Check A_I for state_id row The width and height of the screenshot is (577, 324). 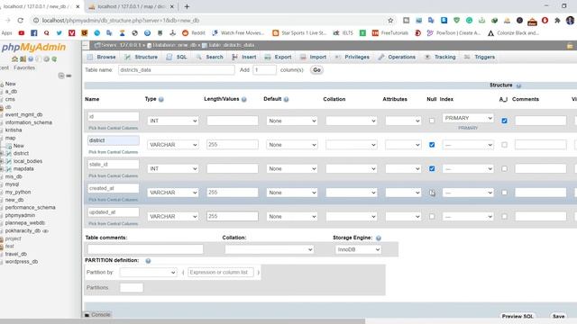coord(504,168)
